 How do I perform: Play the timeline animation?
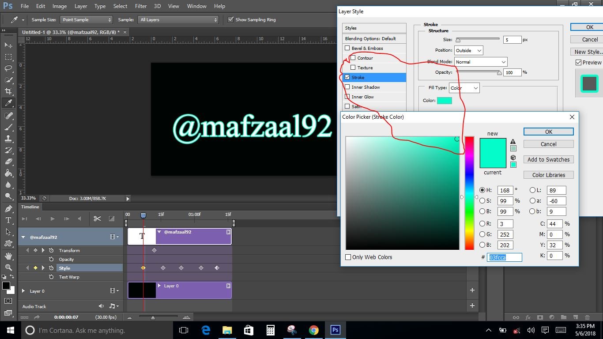point(53,218)
